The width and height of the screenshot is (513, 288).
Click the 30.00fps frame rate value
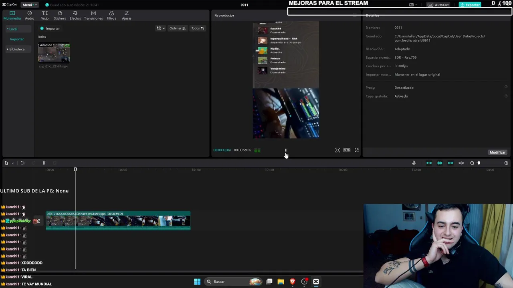click(401, 66)
